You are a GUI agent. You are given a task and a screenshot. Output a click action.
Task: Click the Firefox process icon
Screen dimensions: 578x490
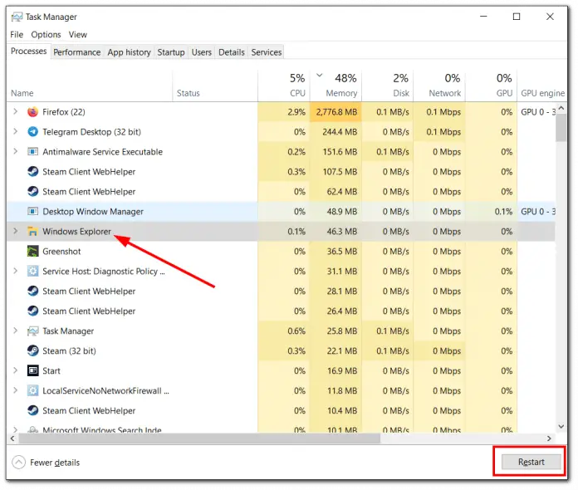(33, 112)
